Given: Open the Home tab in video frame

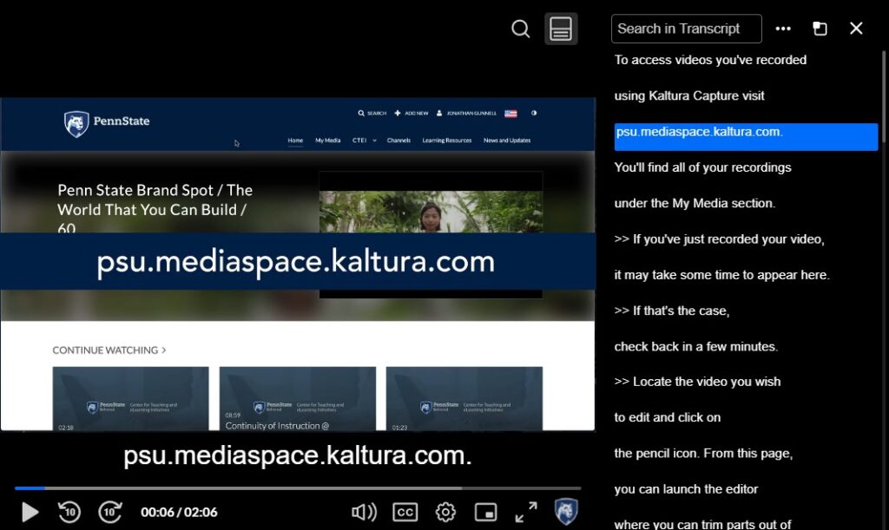Looking at the screenshot, I should coord(295,141).
